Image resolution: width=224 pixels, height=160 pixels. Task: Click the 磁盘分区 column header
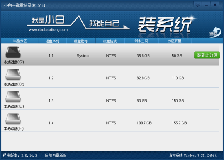click(x=20, y=41)
